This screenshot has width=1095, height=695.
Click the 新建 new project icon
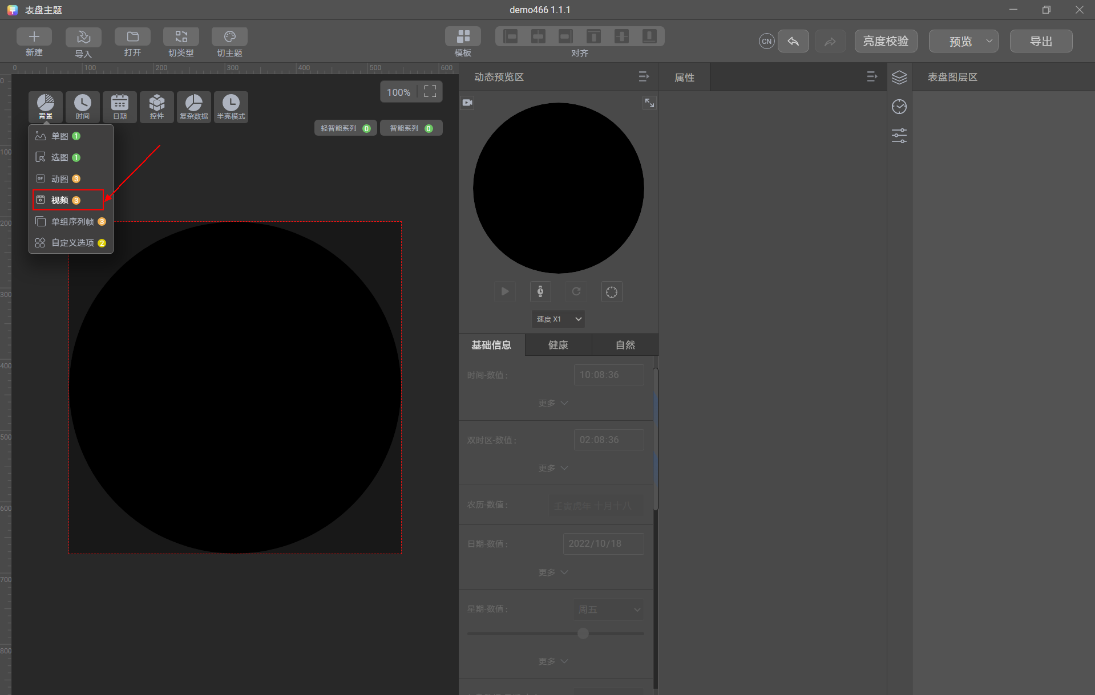(34, 37)
